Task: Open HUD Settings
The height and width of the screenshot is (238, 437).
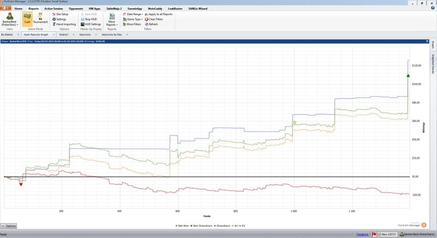Action: tap(91, 24)
